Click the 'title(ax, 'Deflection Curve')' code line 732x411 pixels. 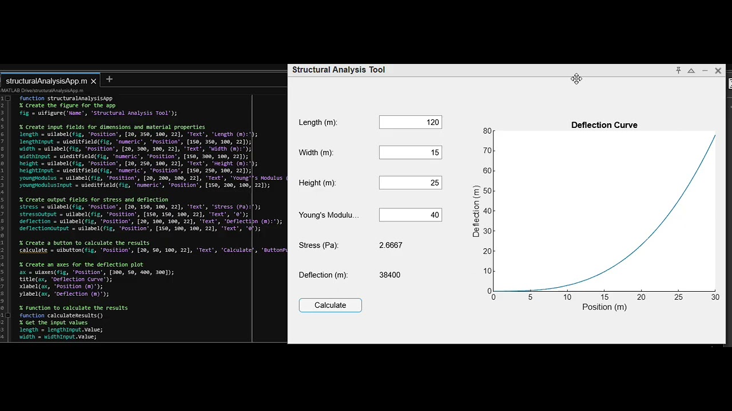coord(66,279)
